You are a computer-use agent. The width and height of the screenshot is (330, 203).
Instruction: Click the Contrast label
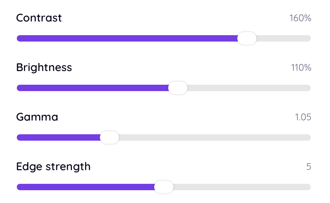coord(39,18)
